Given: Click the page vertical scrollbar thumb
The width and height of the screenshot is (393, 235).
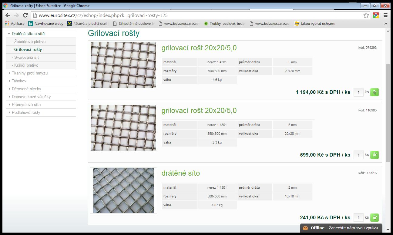Looking at the screenshot, I should (388, 112).
